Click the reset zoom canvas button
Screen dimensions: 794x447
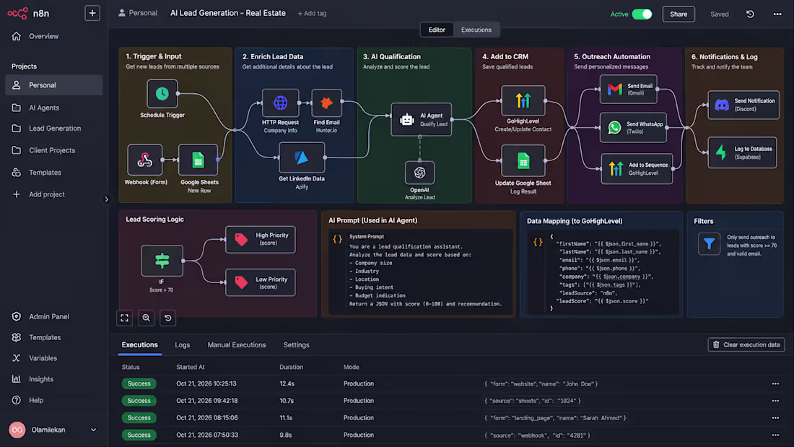167,318
